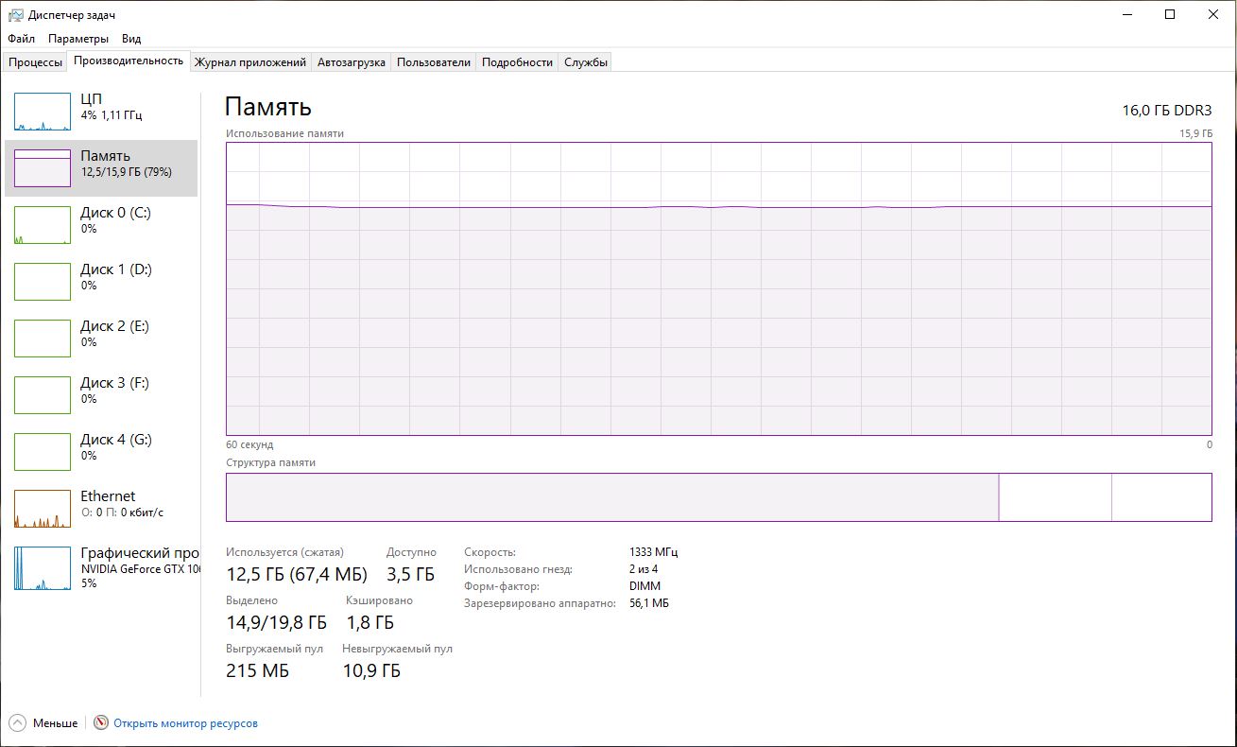Click the Task Manager title bar icon
This screenshot has height=747, width=1237.
pyautogui.click(x=16, y=15)
